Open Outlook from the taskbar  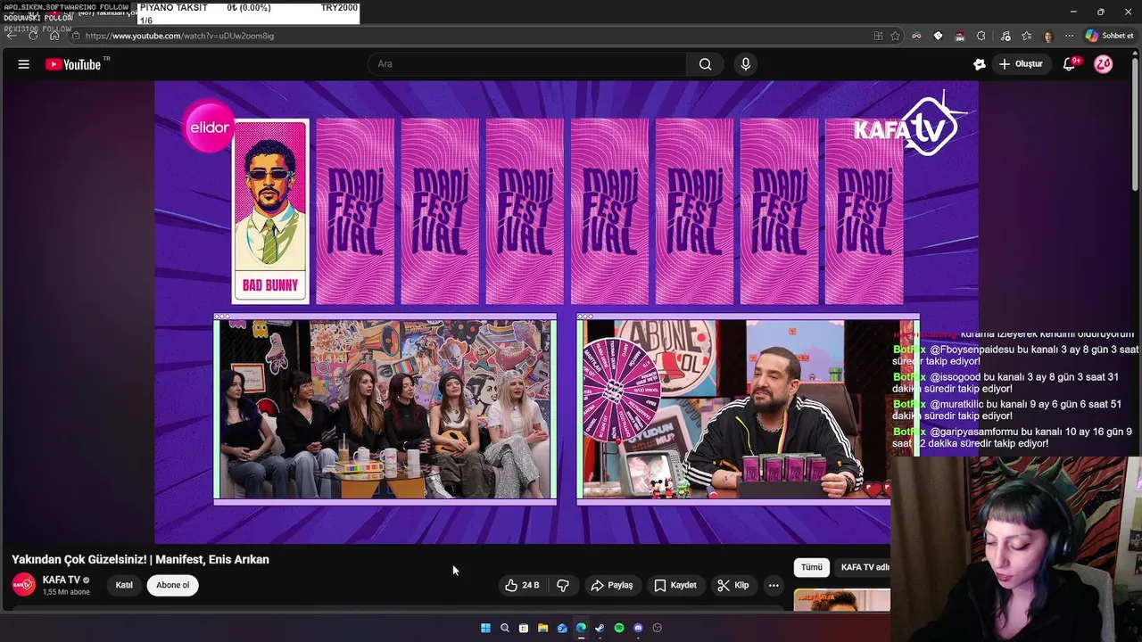(x=562, y=628)
